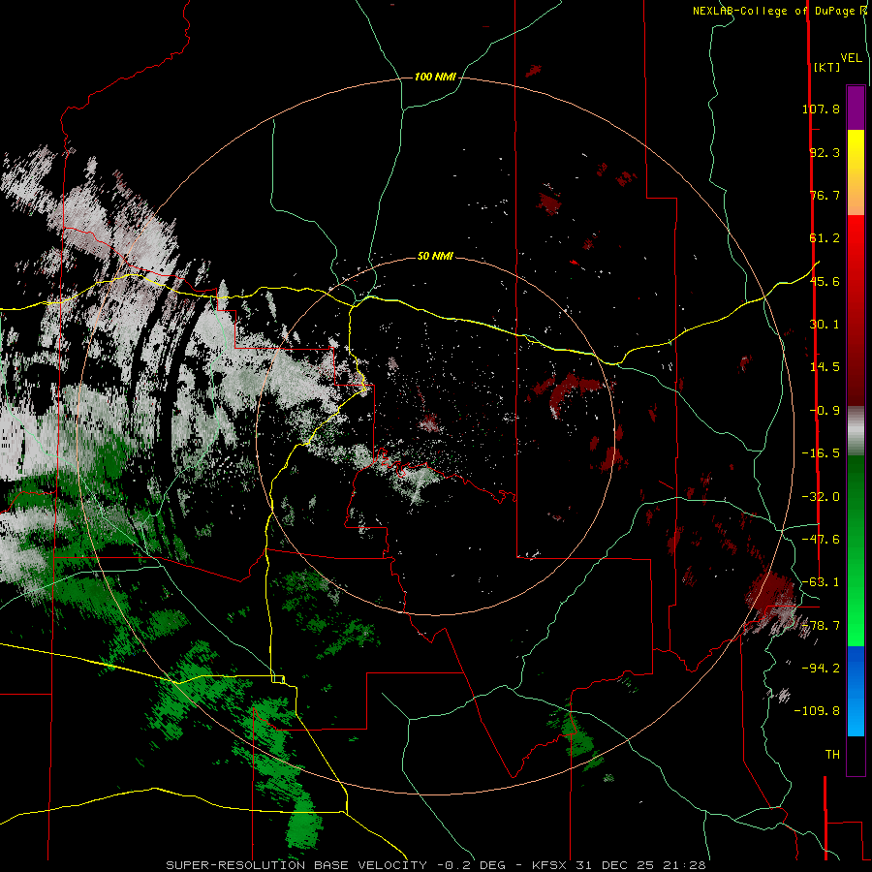
Task: Select the 30.1 value on velocity scale
Action: coord(825,325)
